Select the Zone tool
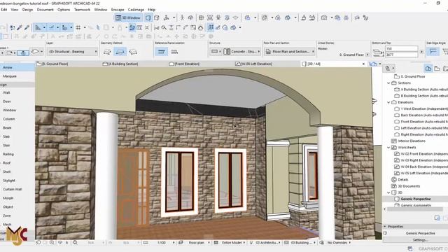Screen dimensions: 448x252 point(17,216)
